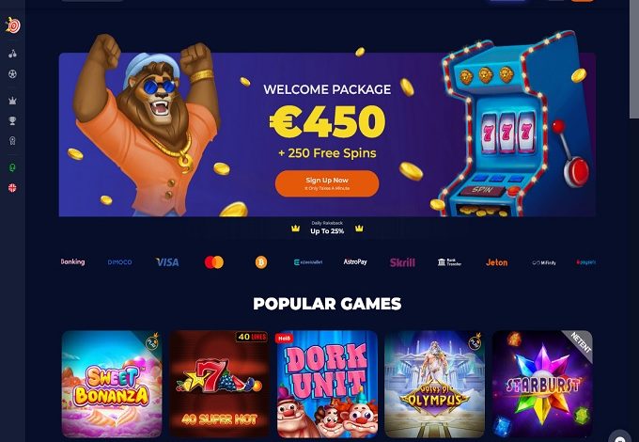The height and width of the screenshot is (442, 639).
Task: Open the Sweet Bonanza game thumbnail
Action: pos(112,384)
